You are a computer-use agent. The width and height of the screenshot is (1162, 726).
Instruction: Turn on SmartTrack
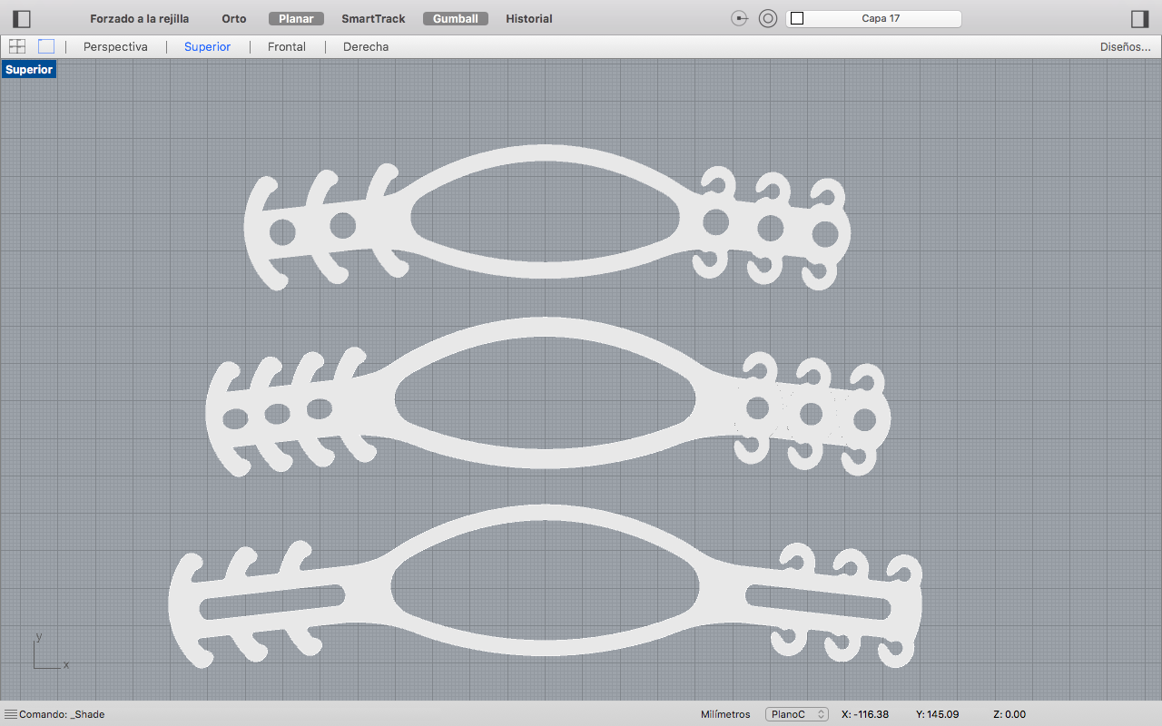point(373,18)
